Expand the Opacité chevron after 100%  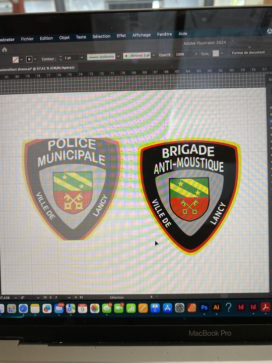(196, 54)
